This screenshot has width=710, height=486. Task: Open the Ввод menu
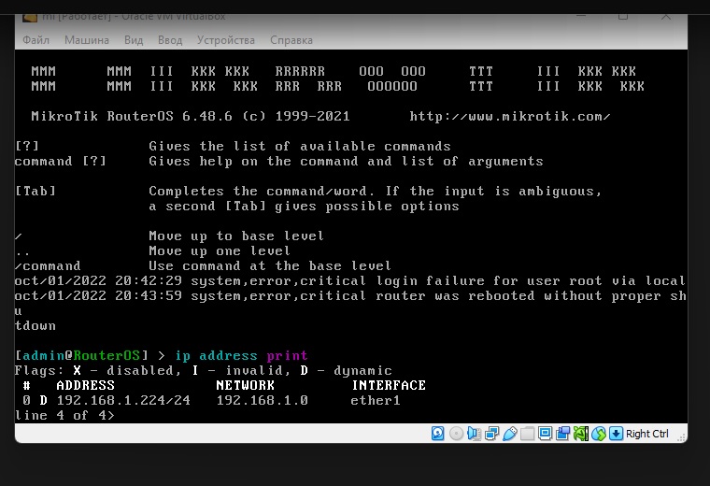[x=170, y=40]
